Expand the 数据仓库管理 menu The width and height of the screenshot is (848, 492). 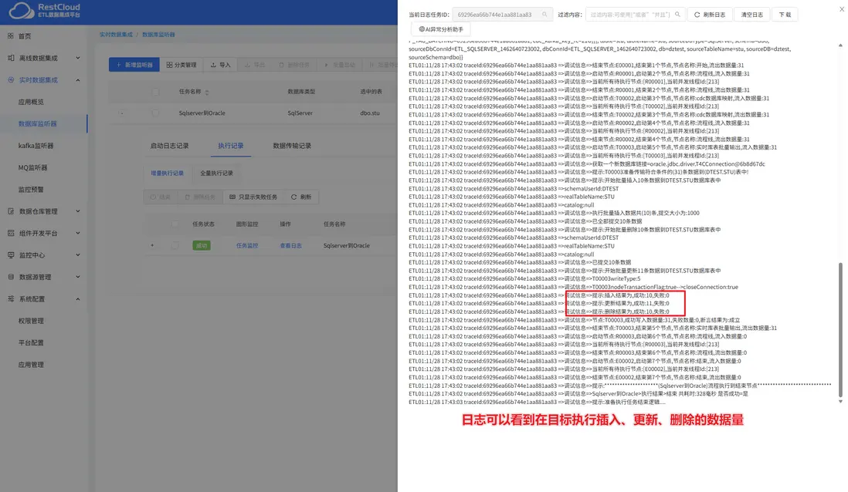click(x=44, y=211)
